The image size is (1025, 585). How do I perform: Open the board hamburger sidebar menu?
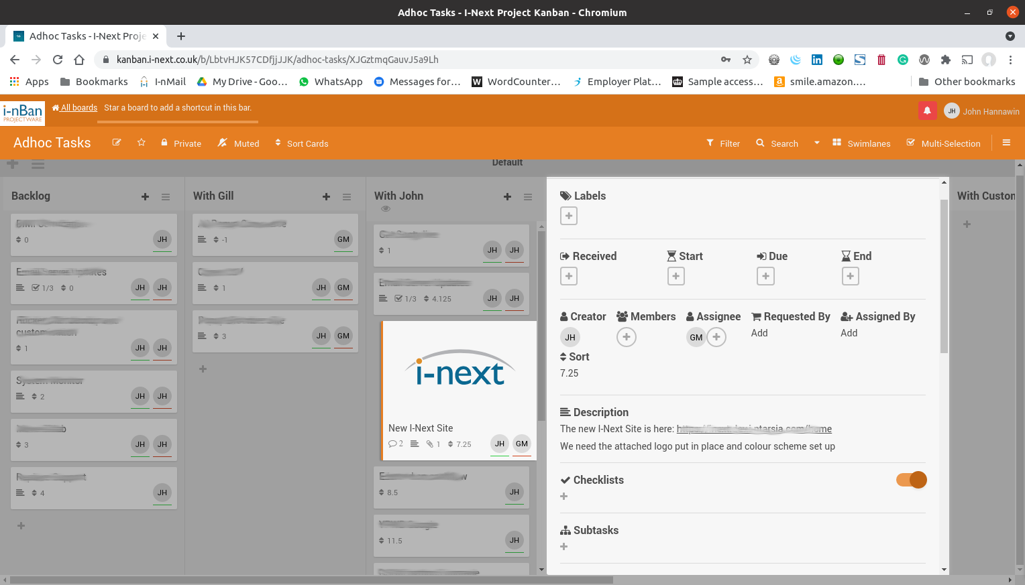[1006, 143]
